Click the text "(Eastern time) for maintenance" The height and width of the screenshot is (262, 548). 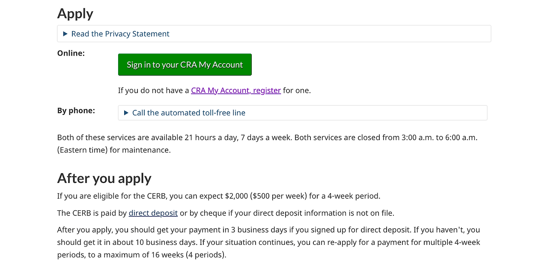(x=113, y=150)
